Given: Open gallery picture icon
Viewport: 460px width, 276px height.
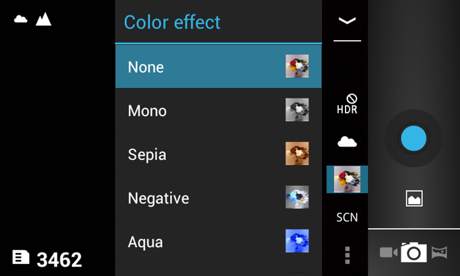Looking at the screenshot, I should (x=414, y=198).
